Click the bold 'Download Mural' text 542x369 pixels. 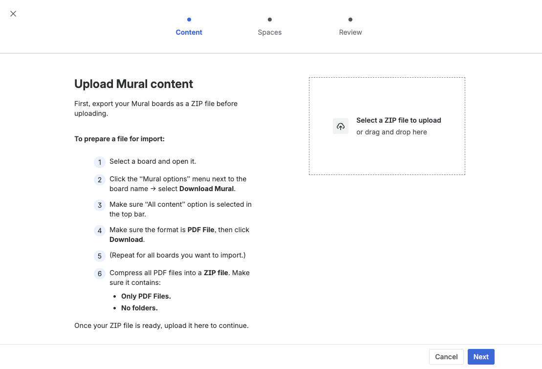tap(206, 189)
